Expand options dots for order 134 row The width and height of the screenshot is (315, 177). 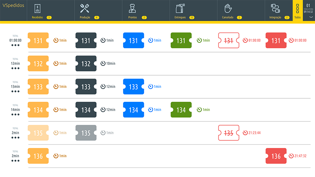click(15, 114)
